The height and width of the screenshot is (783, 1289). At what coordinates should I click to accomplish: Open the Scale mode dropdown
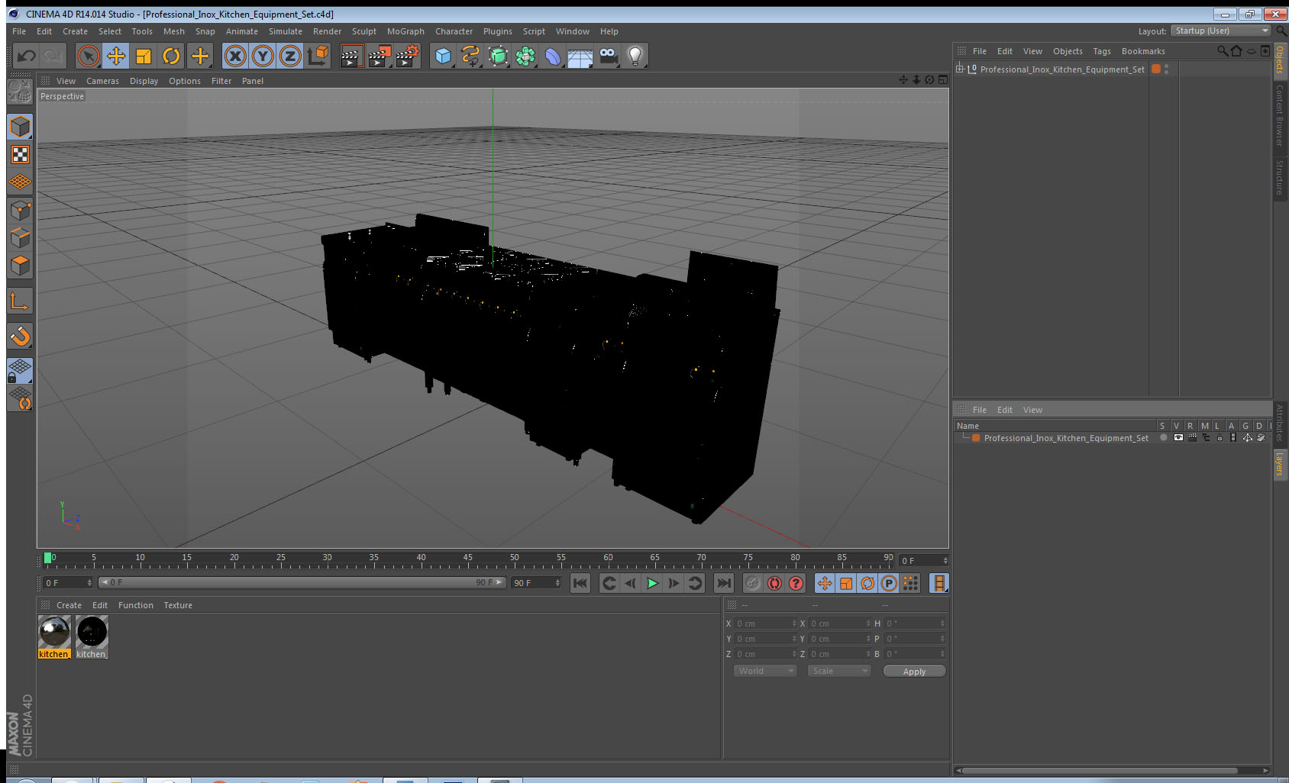[x=839, y=671]
